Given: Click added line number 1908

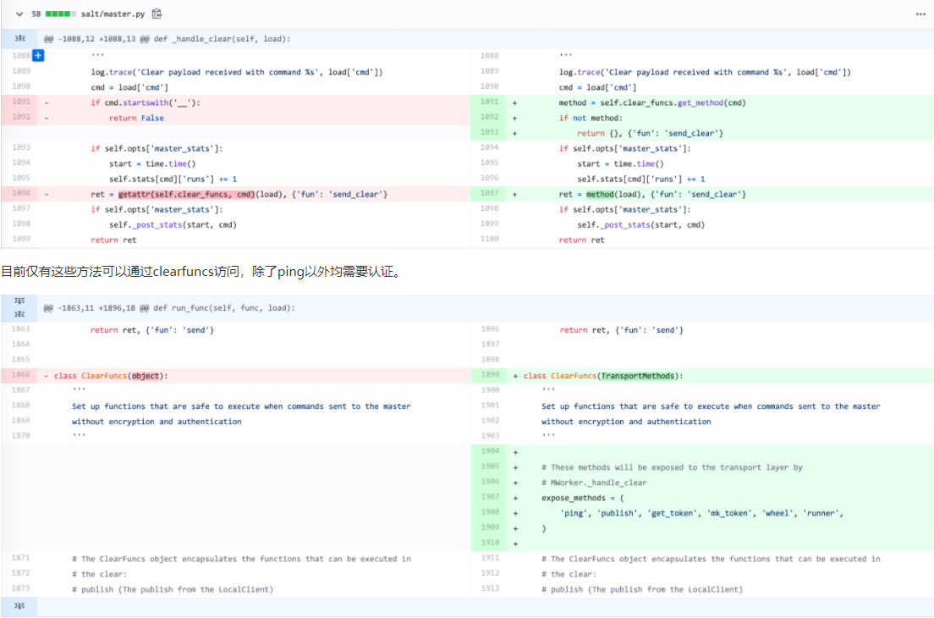Looking at the screenshot, I should 490,512.
